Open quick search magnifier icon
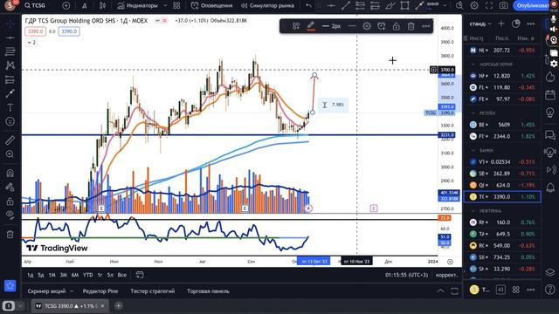This screenshot has width=559, height=314. [x=459, y=6]
